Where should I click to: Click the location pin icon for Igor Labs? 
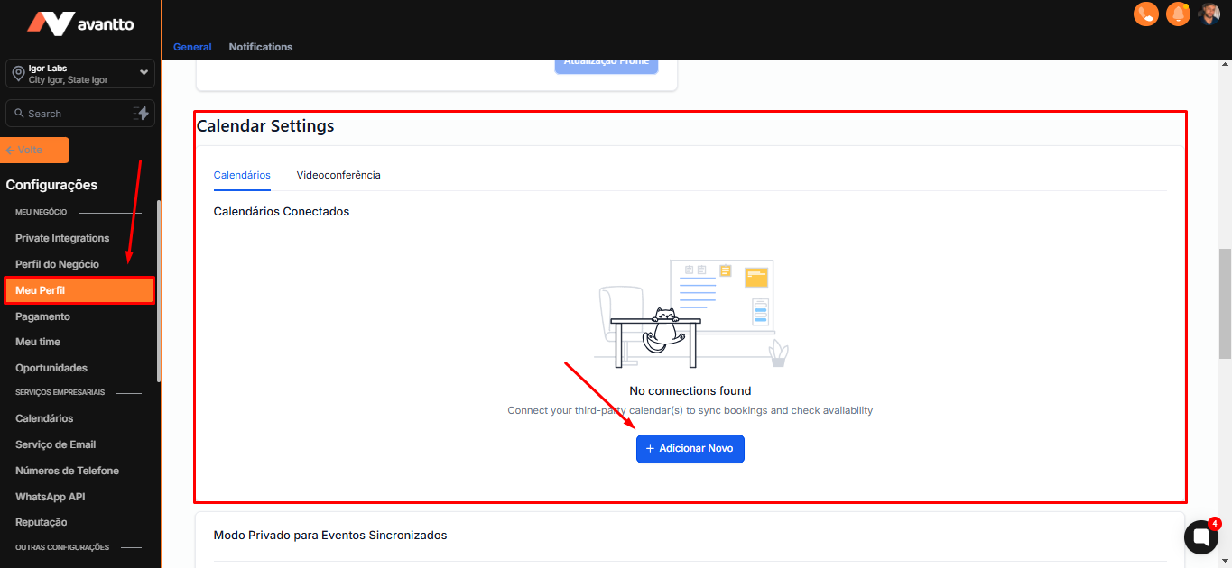coord(18,74)
